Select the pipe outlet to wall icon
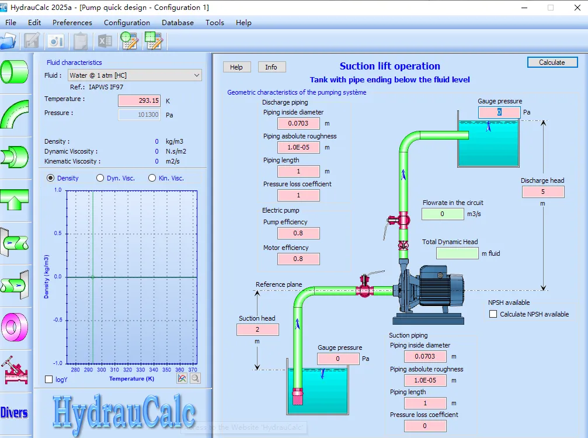This screenshot has width=588, height=438. pos(14,285)
